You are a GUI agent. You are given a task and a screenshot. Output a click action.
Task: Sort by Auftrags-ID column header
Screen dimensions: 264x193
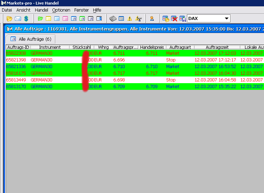pyautogui.click(x=18, y=47)
